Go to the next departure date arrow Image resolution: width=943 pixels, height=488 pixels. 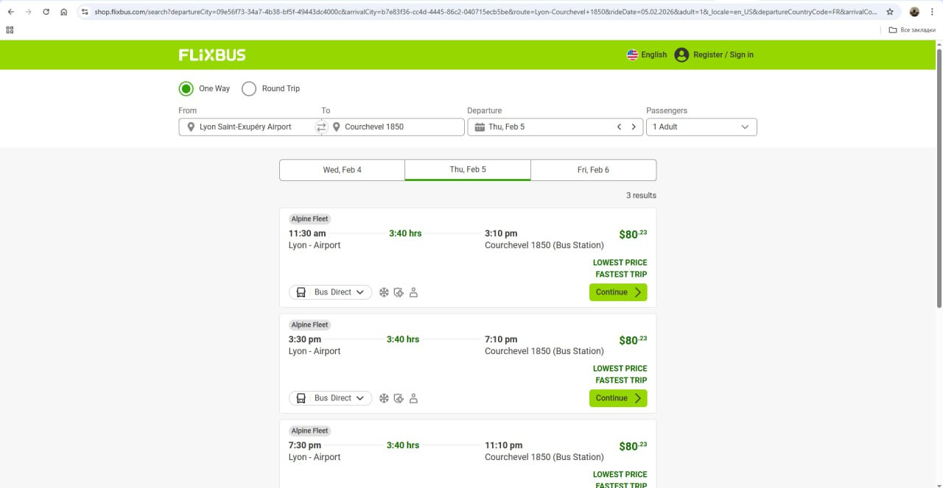(633, 127)
